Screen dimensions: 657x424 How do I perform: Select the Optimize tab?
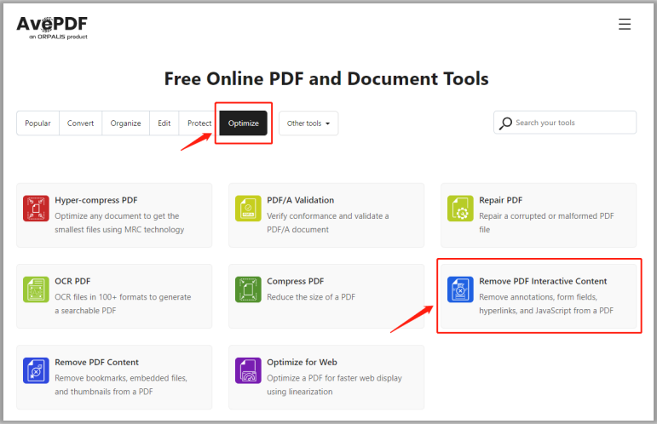click(x=244, y=123)
